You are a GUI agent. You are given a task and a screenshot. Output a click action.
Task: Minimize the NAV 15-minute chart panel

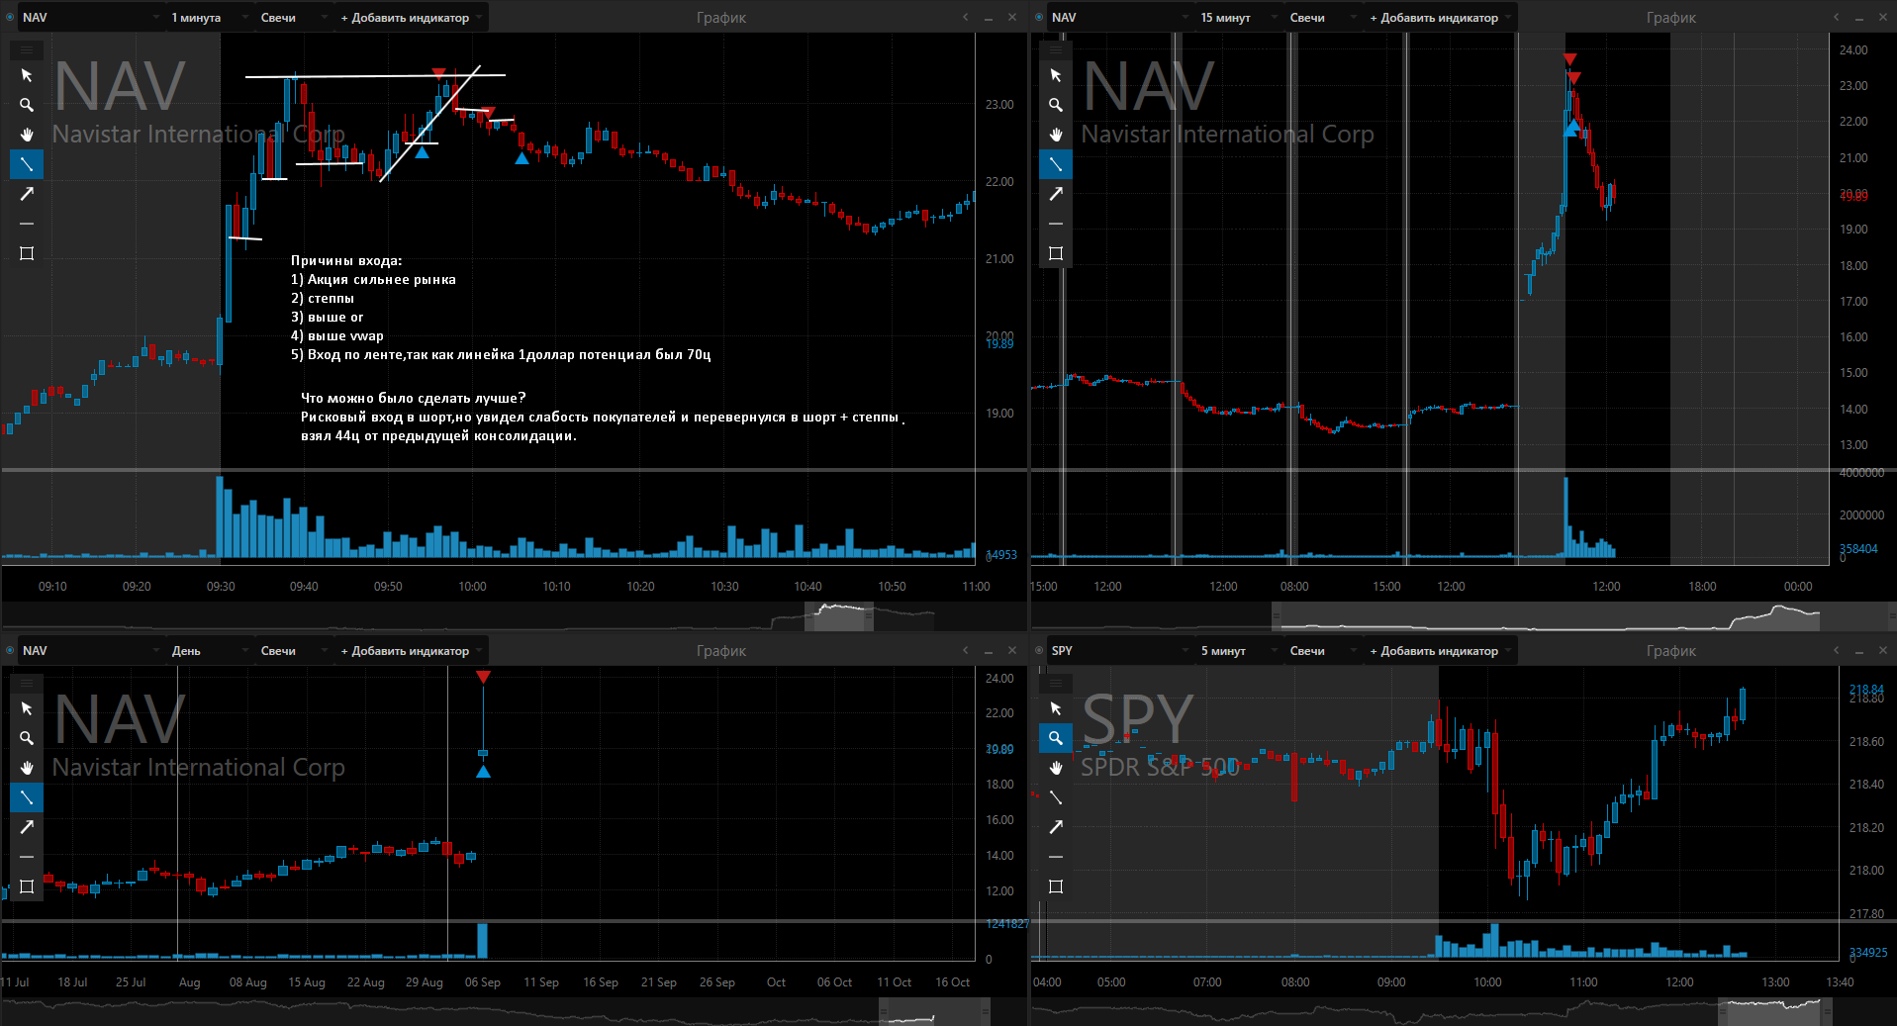coord(1859,17)
